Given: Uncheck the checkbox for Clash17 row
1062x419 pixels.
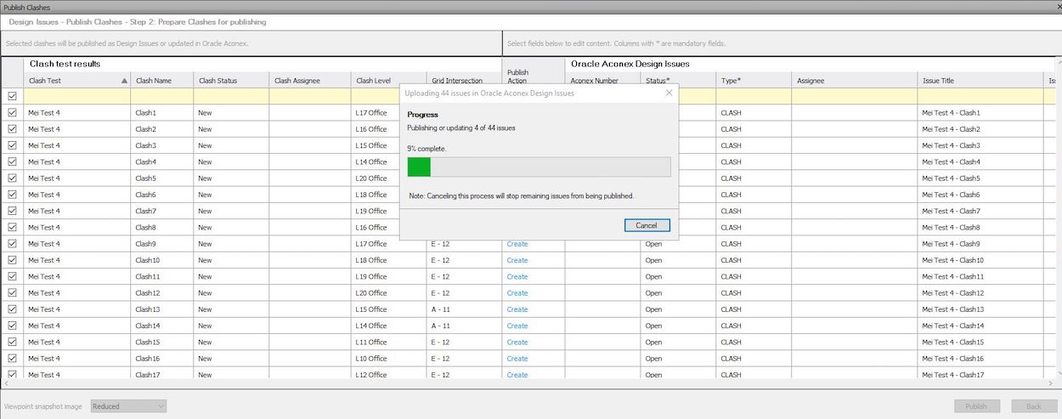Looking at the screenshot, I should [x=12, y=375].
